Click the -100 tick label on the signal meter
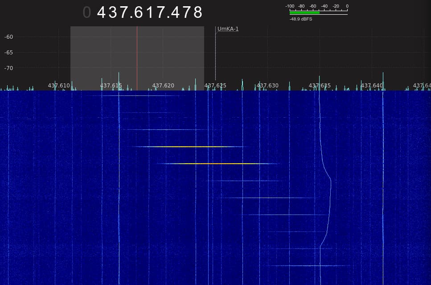This screenshot has width=431, height=285. click(x=290, y=6)
